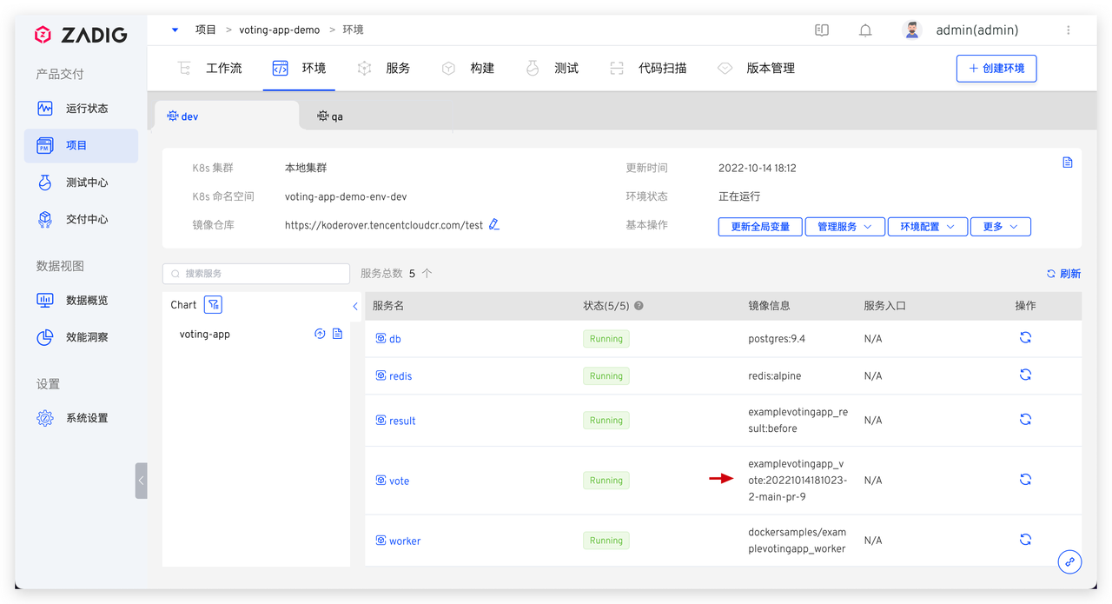Image resolution: width=1112 pixels, height=604 pixels.
Task: Open the 工作流 tab
Action: 224,67
